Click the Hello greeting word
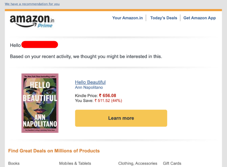The height and width of the screenshot is (167, 227). pyautogui.click(x=15, y=45)
